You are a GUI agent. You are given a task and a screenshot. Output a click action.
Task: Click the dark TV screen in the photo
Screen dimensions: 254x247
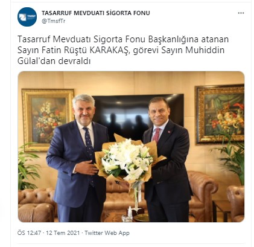tap(138, 113)
